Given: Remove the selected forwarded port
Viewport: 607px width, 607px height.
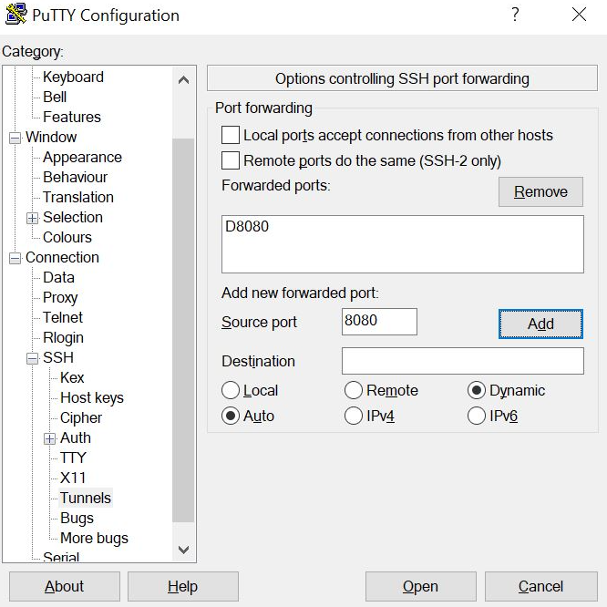Looking at the screenshot, I should tap(540, 191).
